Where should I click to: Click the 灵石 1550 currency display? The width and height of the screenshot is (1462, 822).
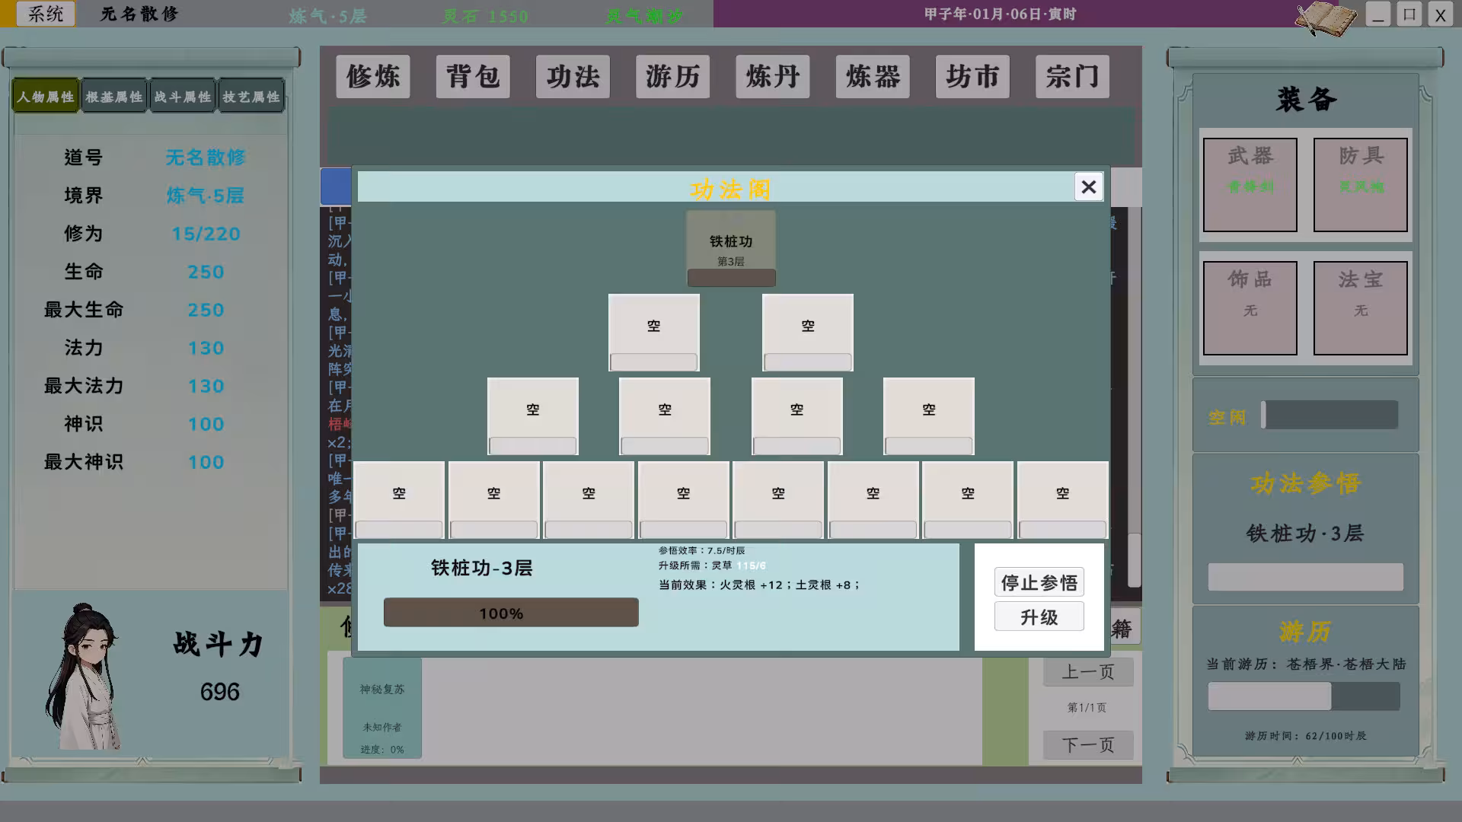(x=485, y=16)
